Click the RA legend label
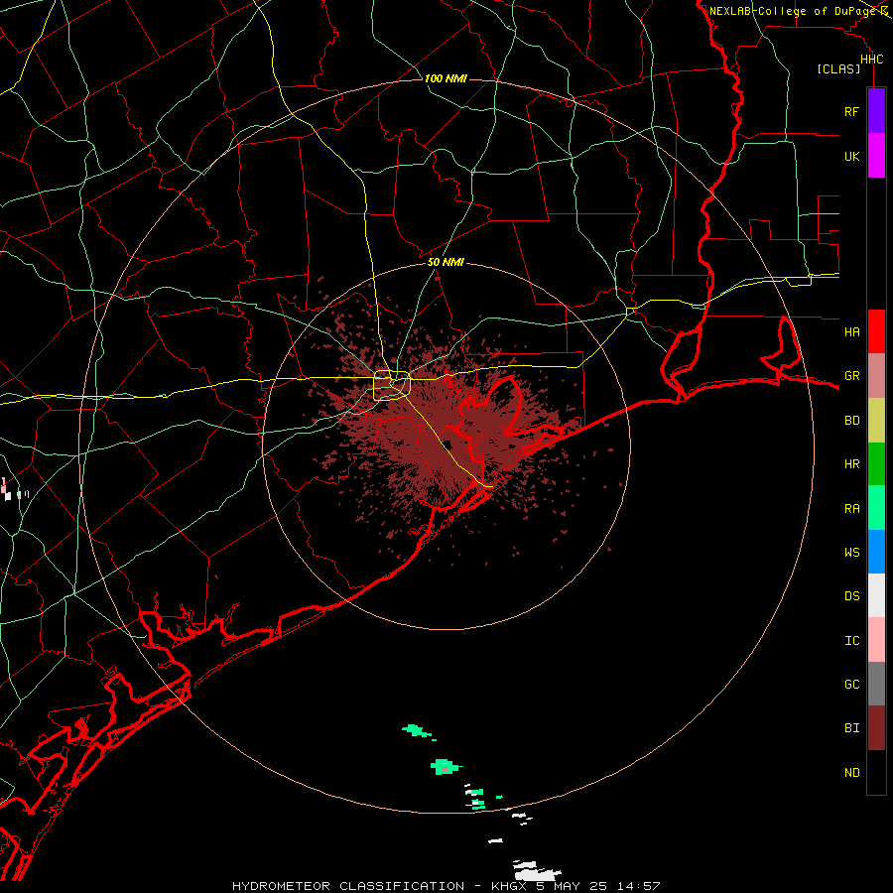This screenshot has width=893, height=893. [851, 509]
